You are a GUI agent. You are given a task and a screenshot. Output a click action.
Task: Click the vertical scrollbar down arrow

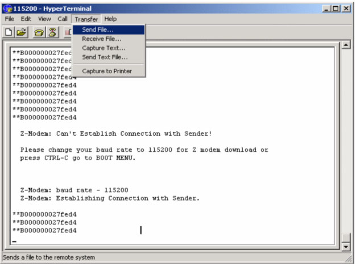click(x=345, y=247)
